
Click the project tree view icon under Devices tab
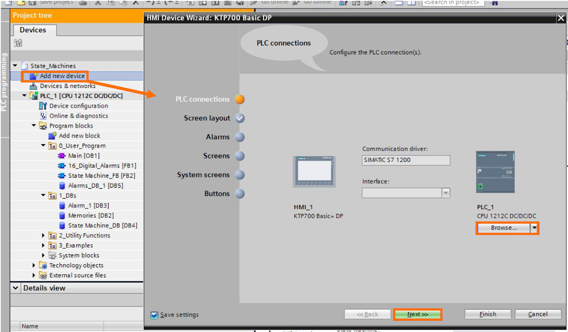point(18,43)
